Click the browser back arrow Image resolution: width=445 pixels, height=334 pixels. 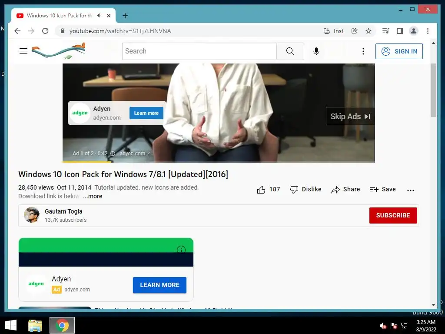click(17, 31)
